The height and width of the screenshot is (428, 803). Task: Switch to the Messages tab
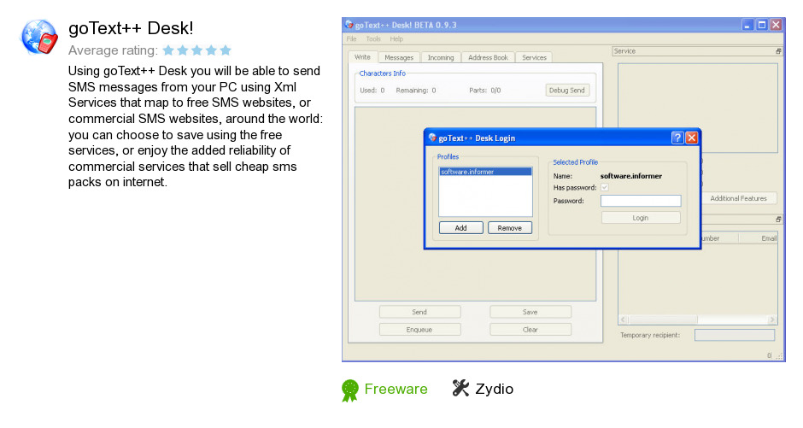[399, 58]
